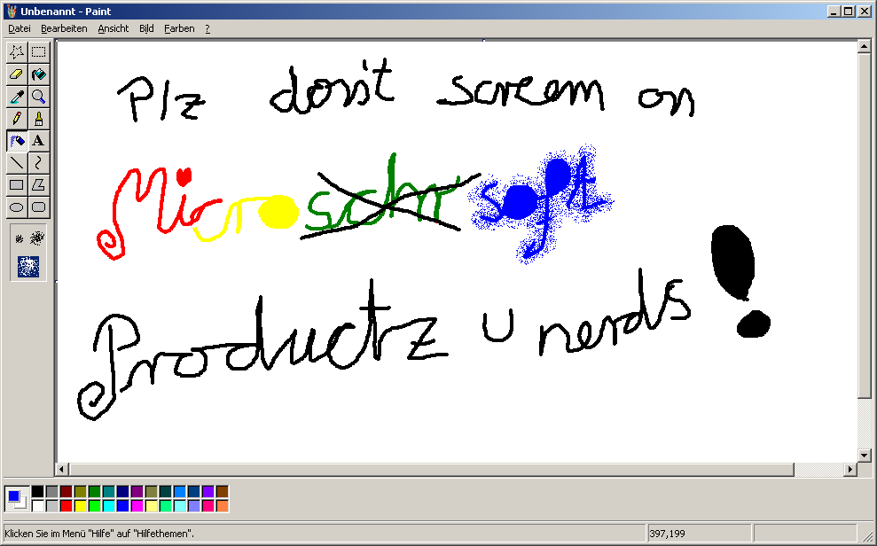Screen dimensions: 877x546
Task: Select the Text tool
Action: pyautogui.click(x=38, y=140)
